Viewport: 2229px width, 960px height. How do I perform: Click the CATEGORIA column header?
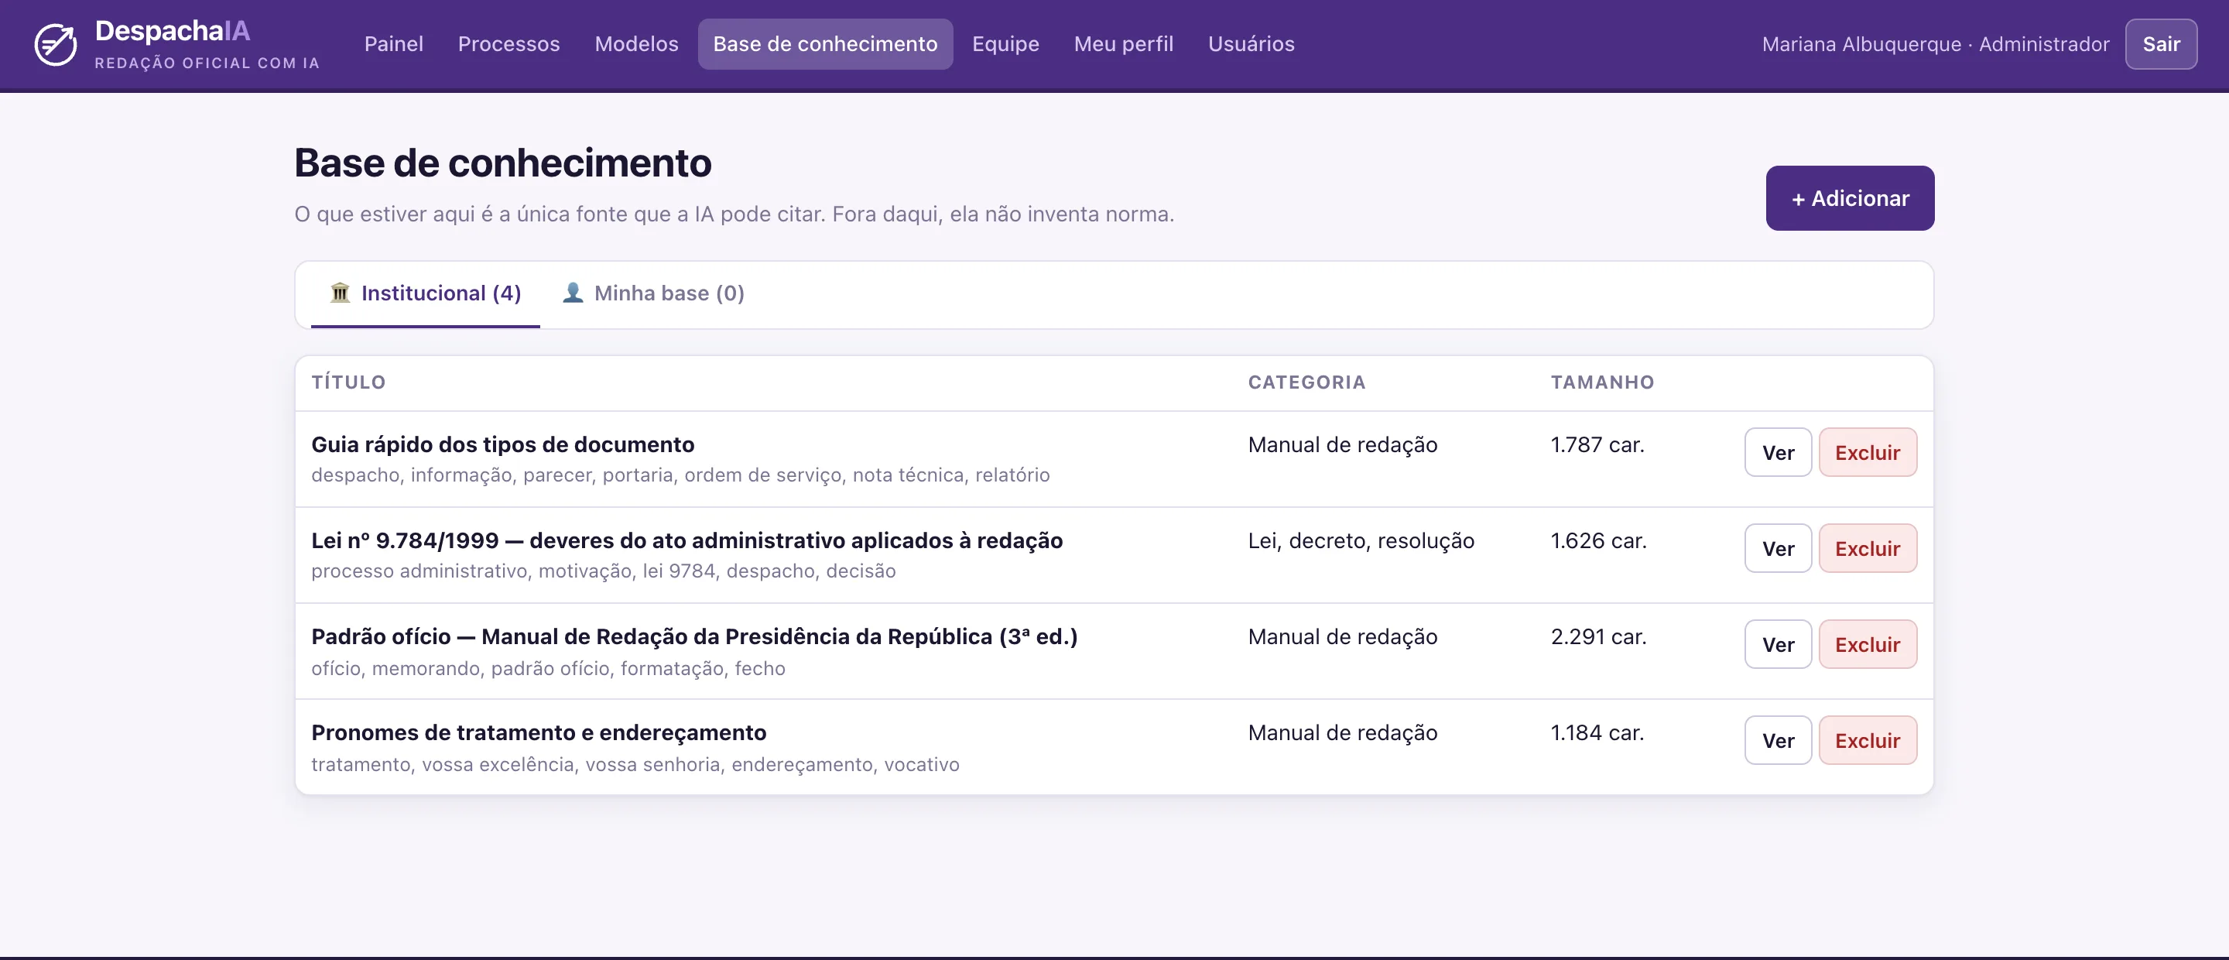[1306, 382]
